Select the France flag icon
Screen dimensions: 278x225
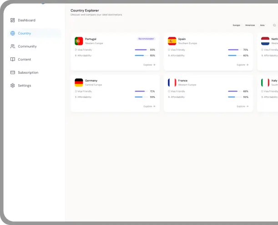coord(172,82)
